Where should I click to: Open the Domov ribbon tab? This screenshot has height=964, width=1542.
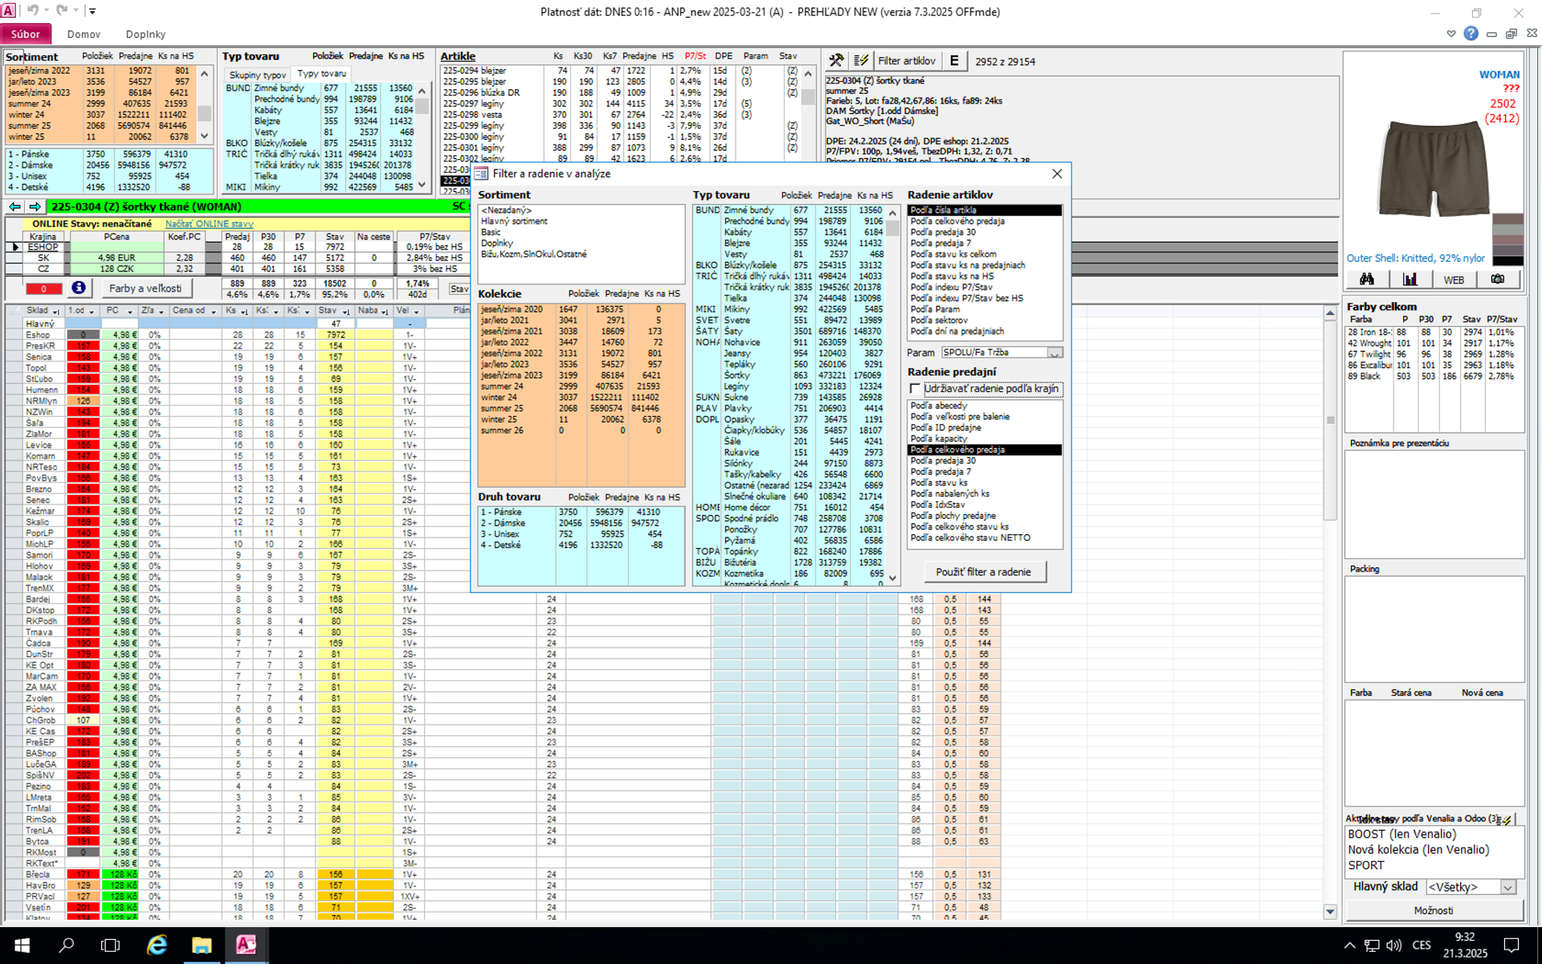click(x=84, y=34)
